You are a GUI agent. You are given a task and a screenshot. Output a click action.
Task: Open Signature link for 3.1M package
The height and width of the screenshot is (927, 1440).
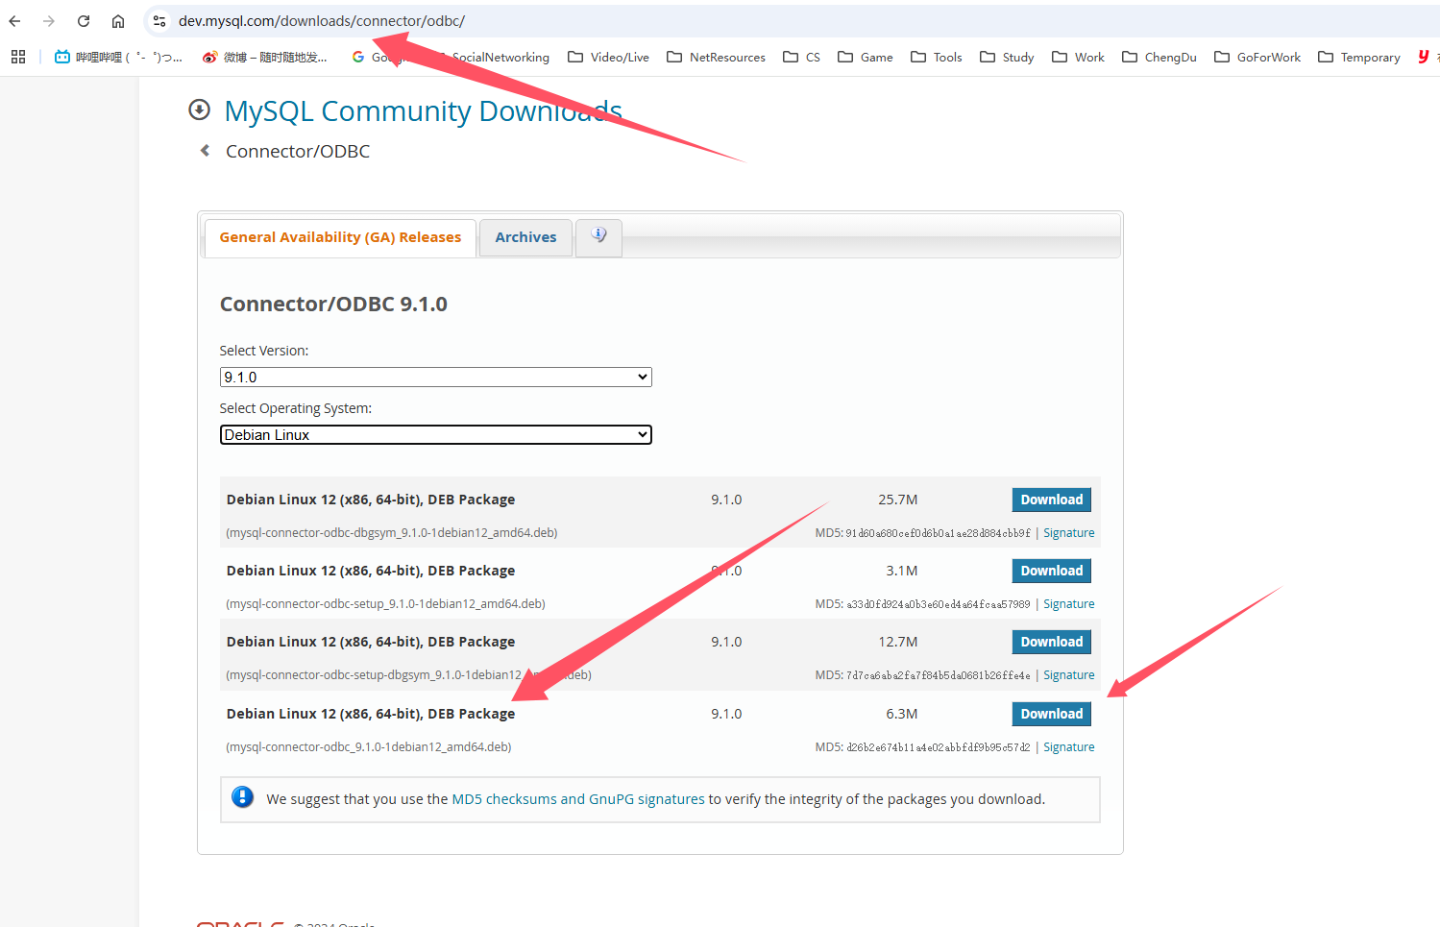pos(1068,604)
